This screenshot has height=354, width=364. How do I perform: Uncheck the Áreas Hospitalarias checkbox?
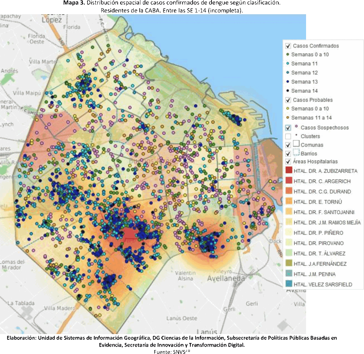(288, 162)
